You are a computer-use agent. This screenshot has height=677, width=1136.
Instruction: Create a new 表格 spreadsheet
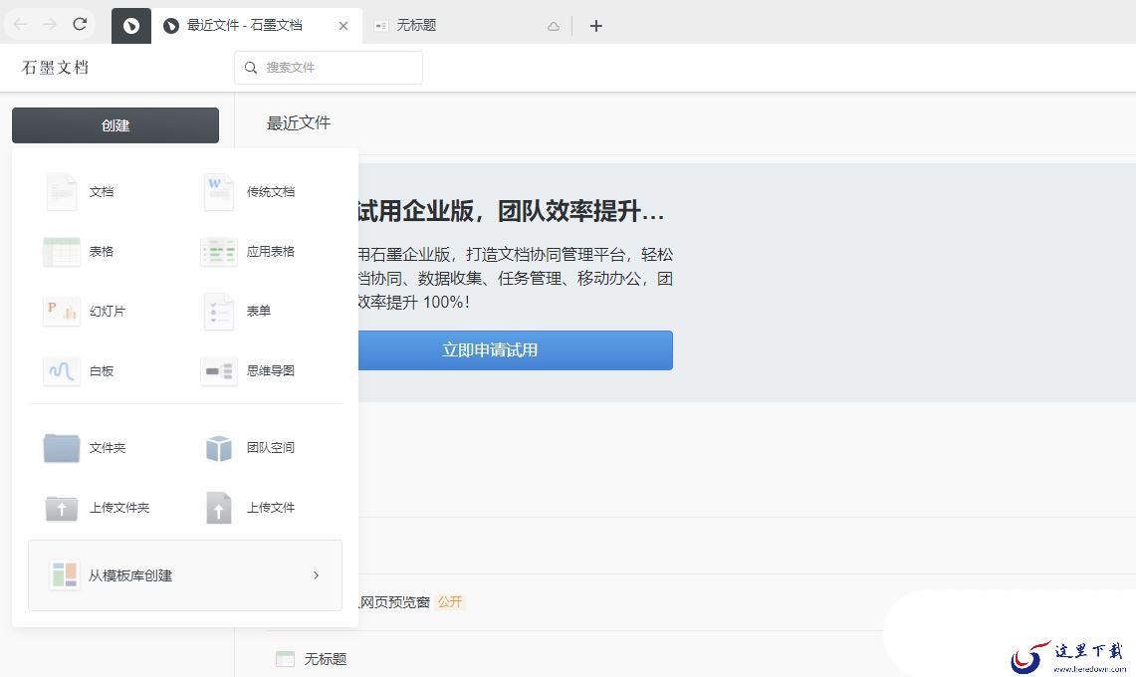click(x=81, y=252)
